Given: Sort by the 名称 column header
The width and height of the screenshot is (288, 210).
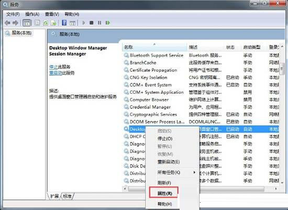Looking at the screenshot, I should (154, 47).
